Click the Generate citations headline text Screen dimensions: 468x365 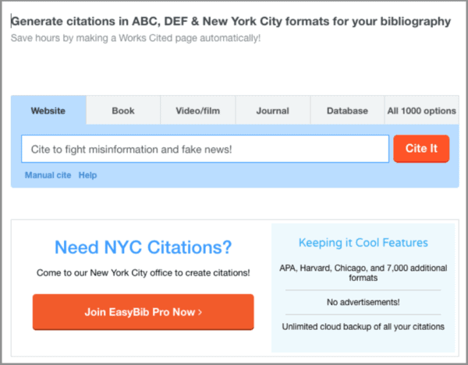coord(231,22)
